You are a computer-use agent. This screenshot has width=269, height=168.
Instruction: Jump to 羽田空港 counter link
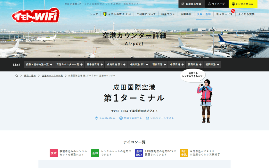coord(159,64)
